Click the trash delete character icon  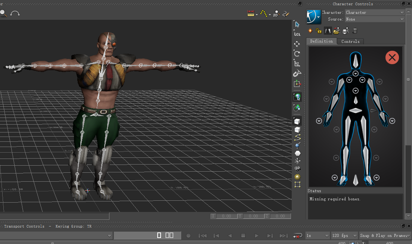click(x=355, y=31)
